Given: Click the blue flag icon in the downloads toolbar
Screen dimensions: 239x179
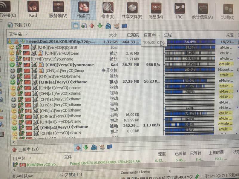Looking at the screenshot, I should tap(124, 26).
